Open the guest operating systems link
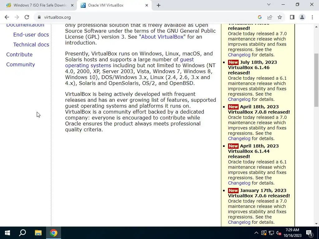Viewport: 319px width, 239px height. 129,62
